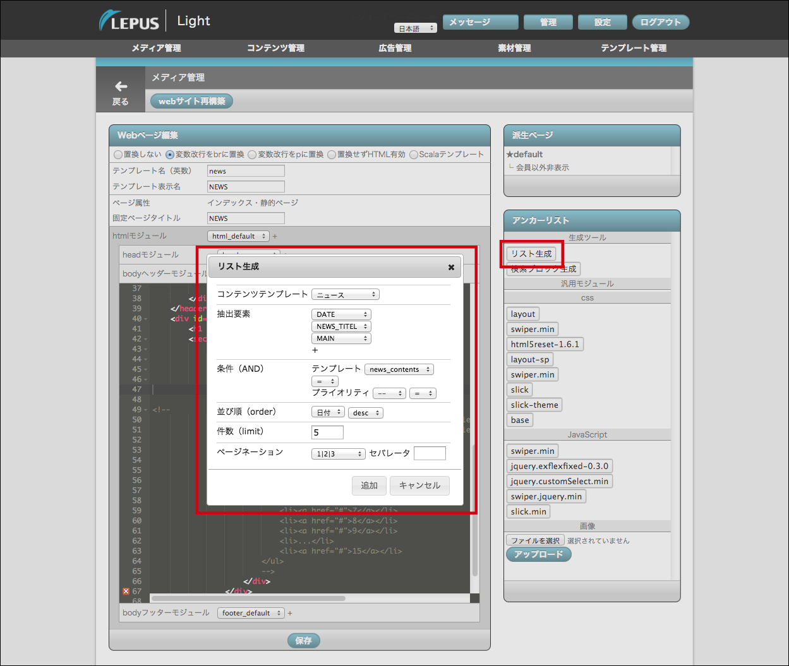
Task: Click the ファイルを選択 button
Action: [535, 540]
